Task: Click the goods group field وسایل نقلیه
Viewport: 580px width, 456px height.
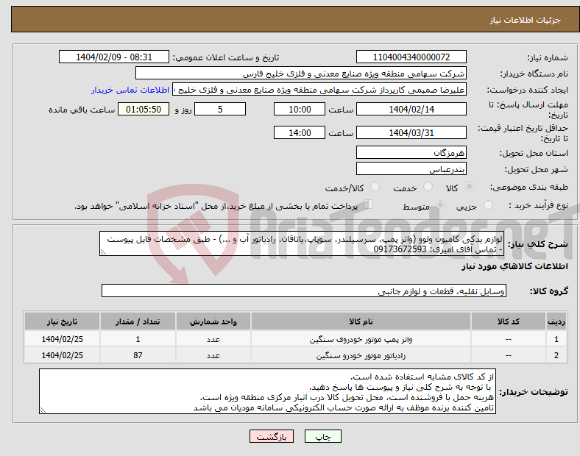Action: (x=304, y=291)
